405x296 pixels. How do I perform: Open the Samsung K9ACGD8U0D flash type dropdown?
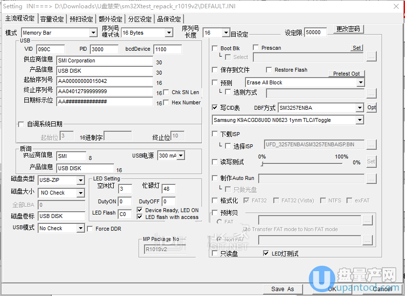[360, 120]
